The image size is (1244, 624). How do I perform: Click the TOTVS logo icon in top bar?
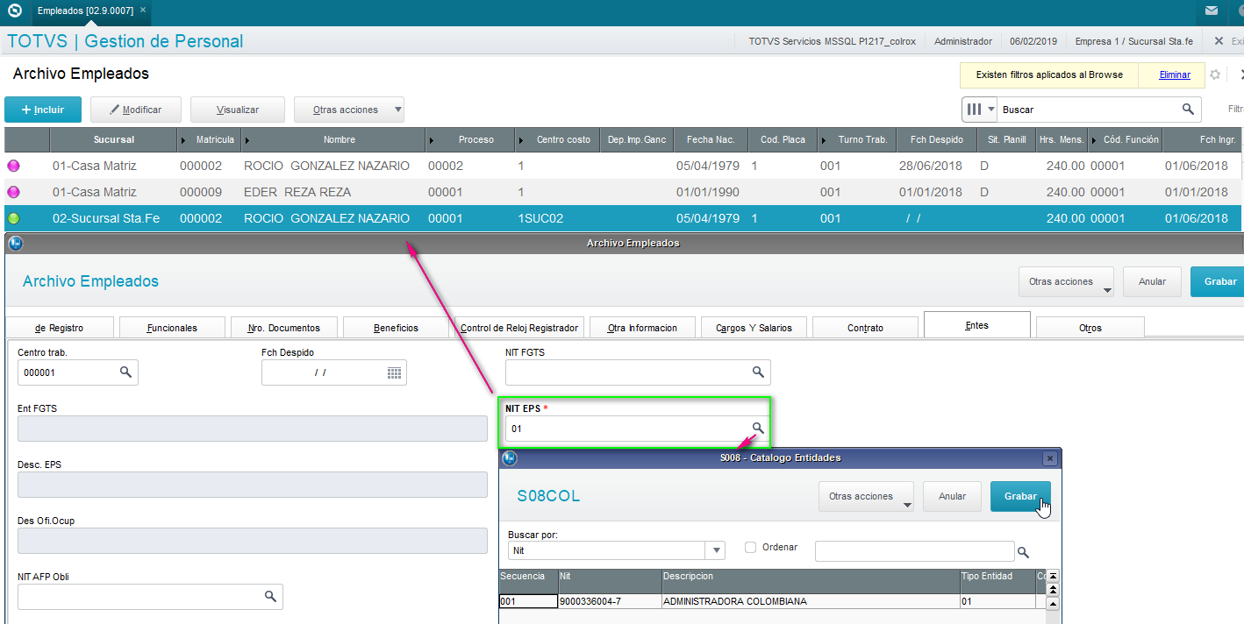point(15,12)
